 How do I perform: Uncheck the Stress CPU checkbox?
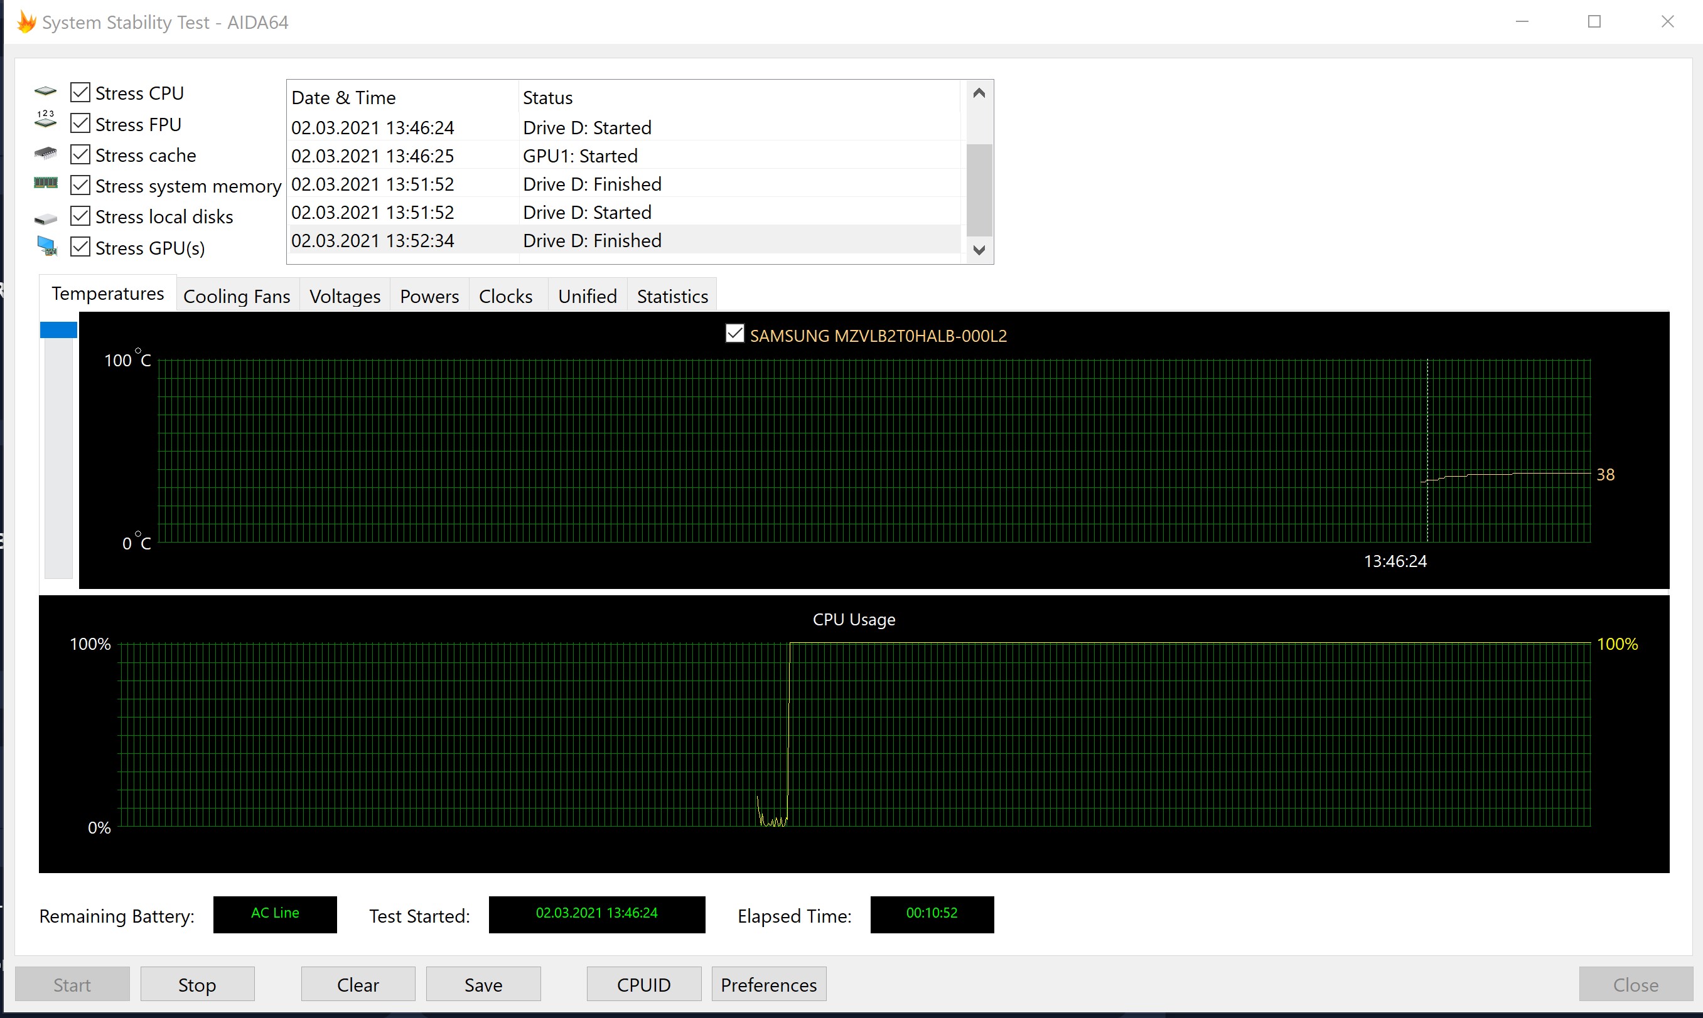[80, 92]
